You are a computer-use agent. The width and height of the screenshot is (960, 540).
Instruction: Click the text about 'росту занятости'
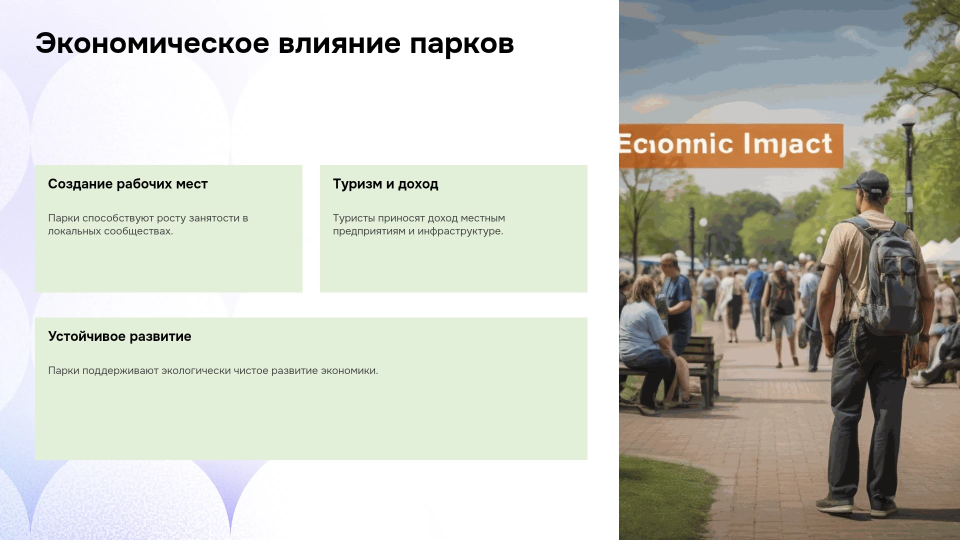[148, 224]
